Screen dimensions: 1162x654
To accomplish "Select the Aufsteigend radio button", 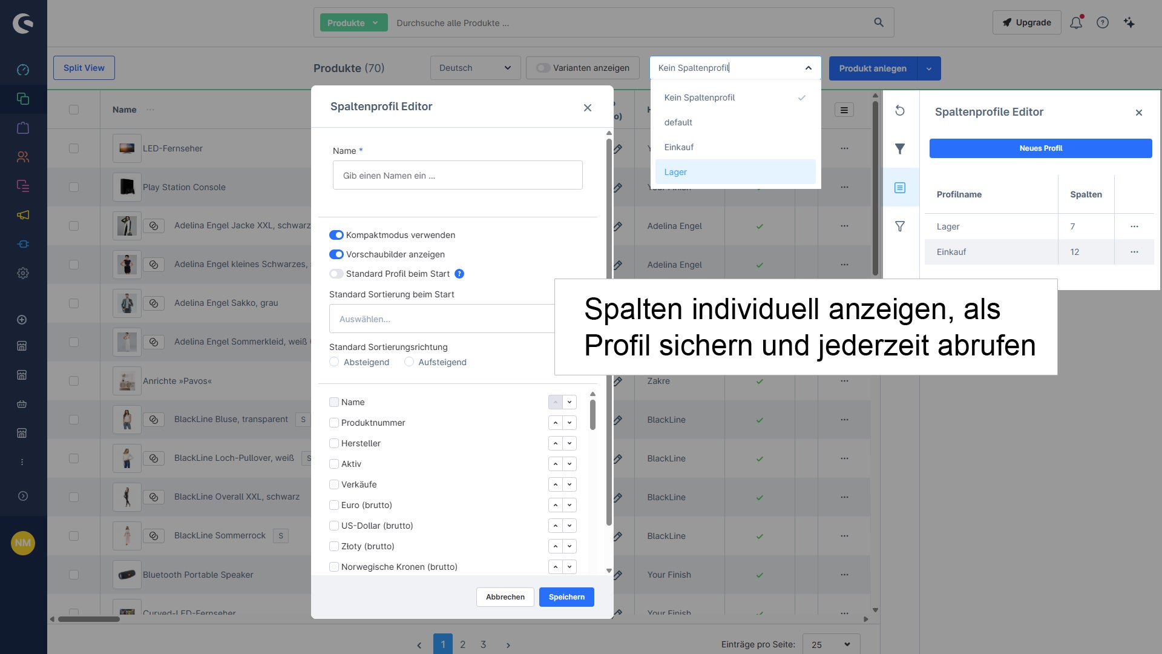I will [409, 362].
